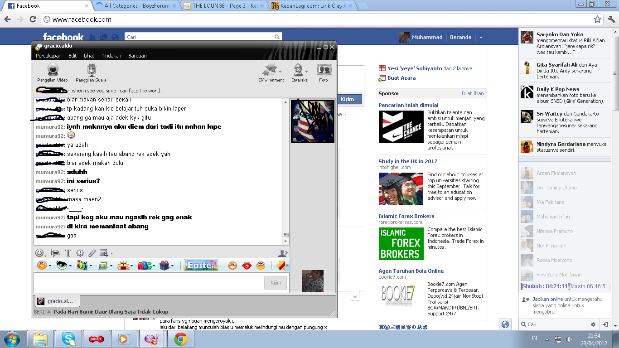Open Facebook account dropdown arrow near Beranda
Screen dimensions: 619x348
tap(481, 38)
